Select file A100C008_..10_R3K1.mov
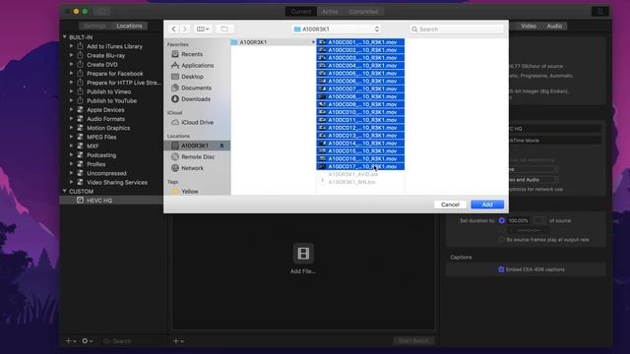630x354 pixels. 360,96
